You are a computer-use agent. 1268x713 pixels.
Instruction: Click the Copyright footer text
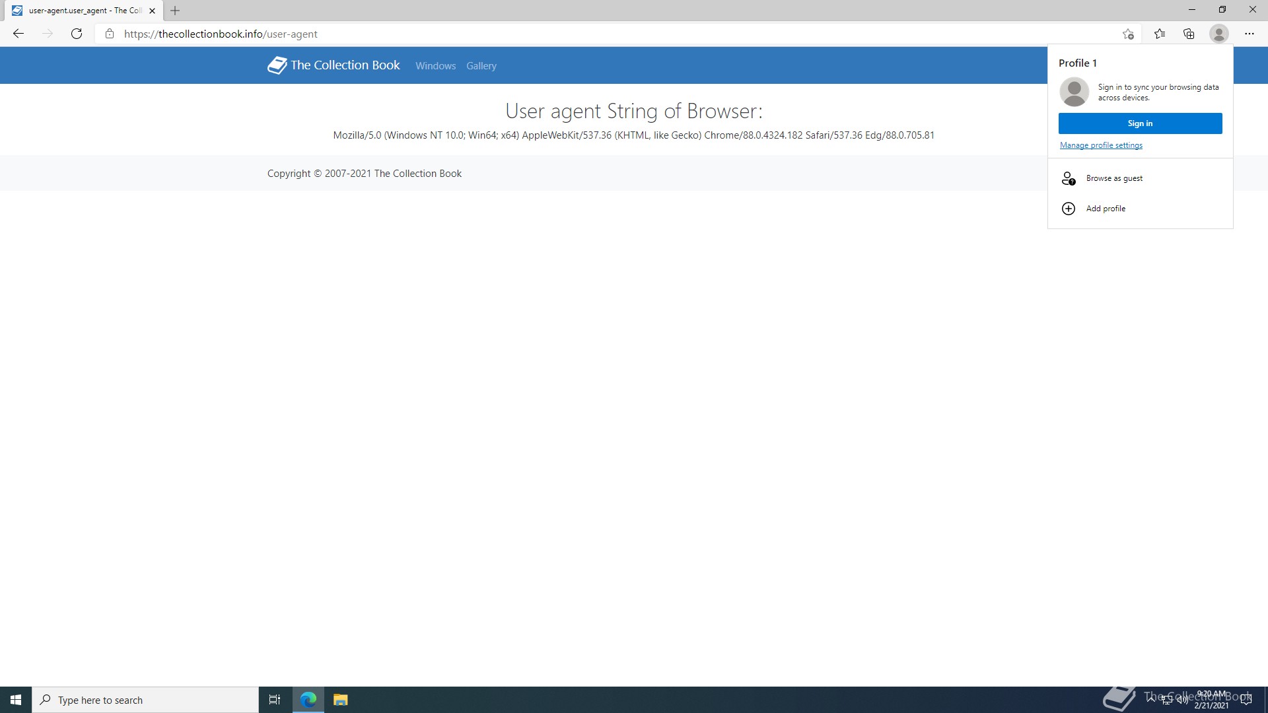pyautogui.click(x=364, y=174)
